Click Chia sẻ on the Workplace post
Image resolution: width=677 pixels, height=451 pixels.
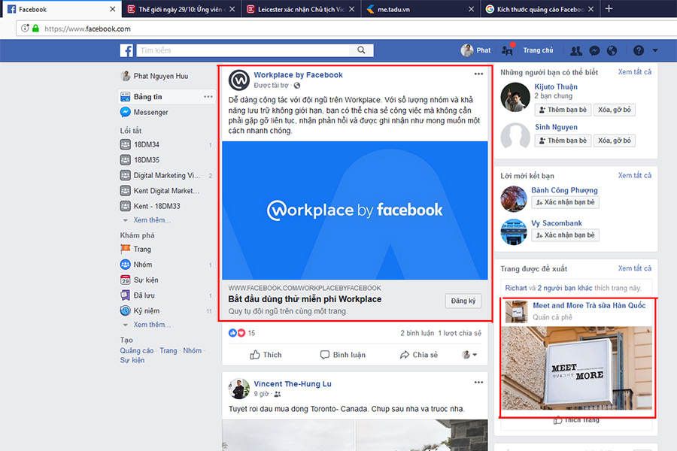(418, 355)
